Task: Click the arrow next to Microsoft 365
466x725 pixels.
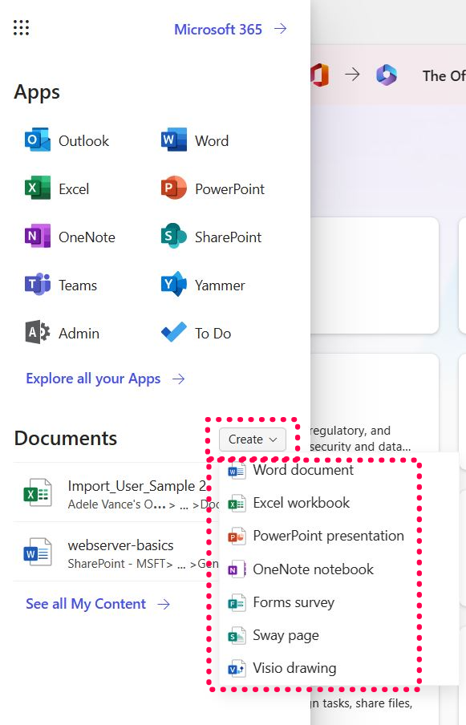Action: tap(281, 29)
